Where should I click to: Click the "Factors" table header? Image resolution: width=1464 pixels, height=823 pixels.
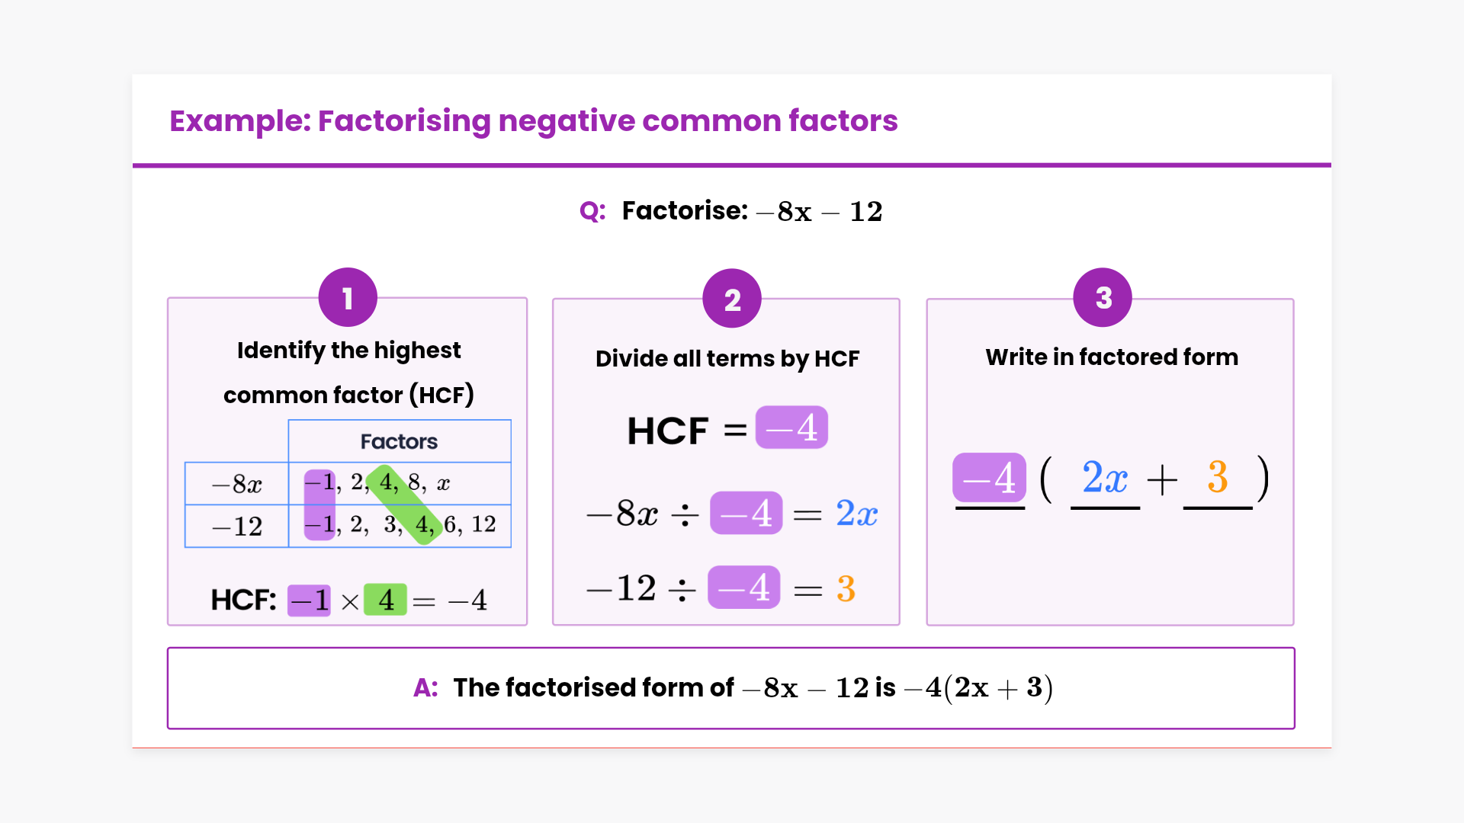pyautogui.click(x=399, y=441)
